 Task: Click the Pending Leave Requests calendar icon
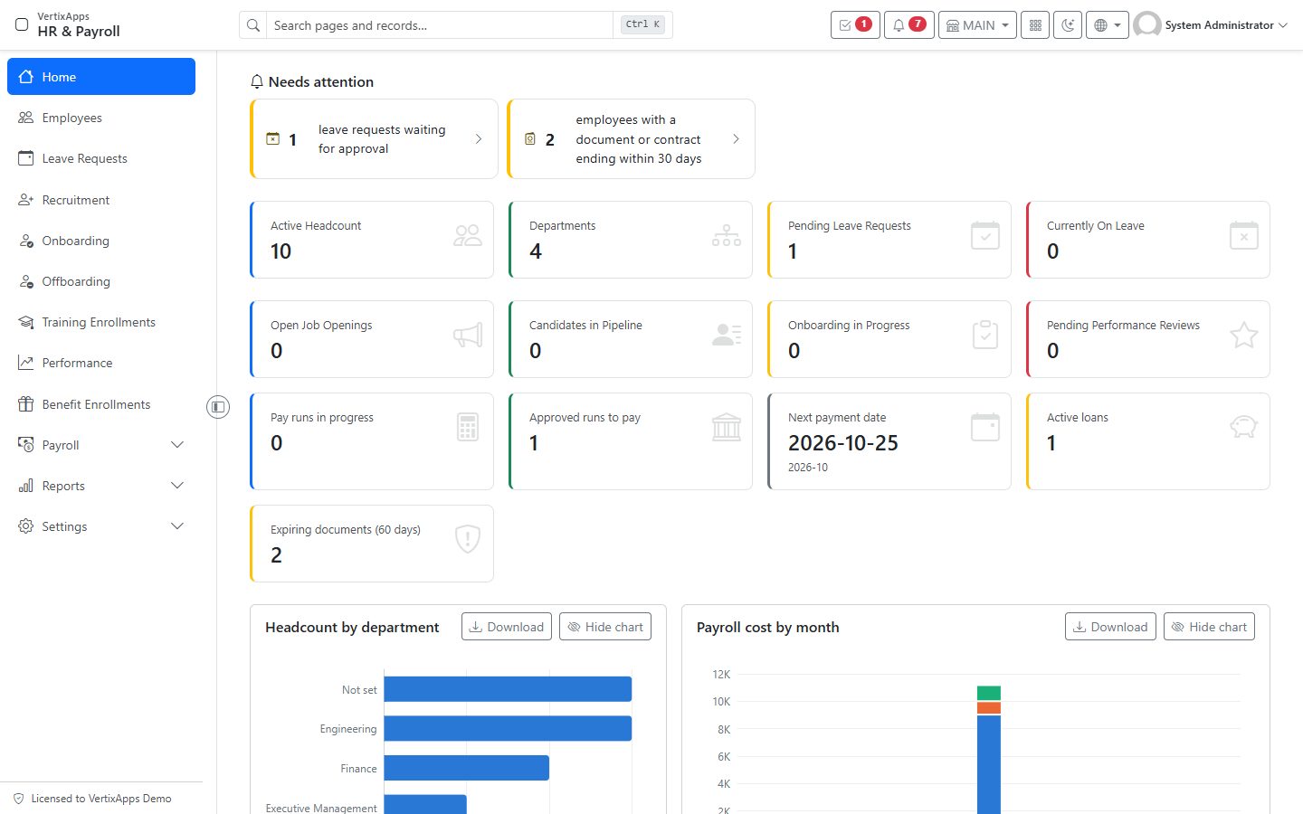pos(985,236)
